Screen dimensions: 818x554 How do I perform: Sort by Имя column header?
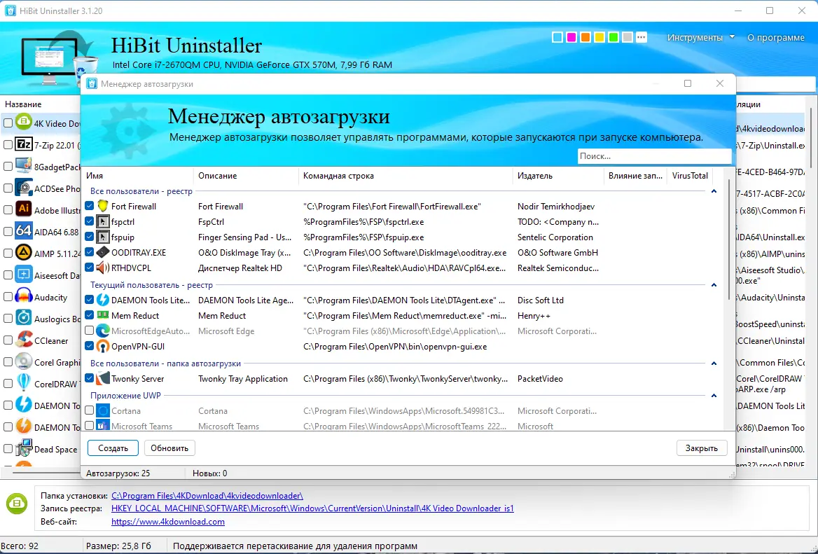137,176
